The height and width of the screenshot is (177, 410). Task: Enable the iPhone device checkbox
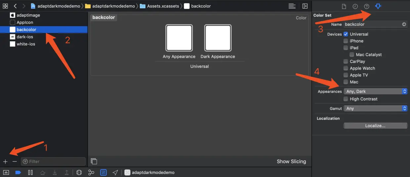[346, 41]
